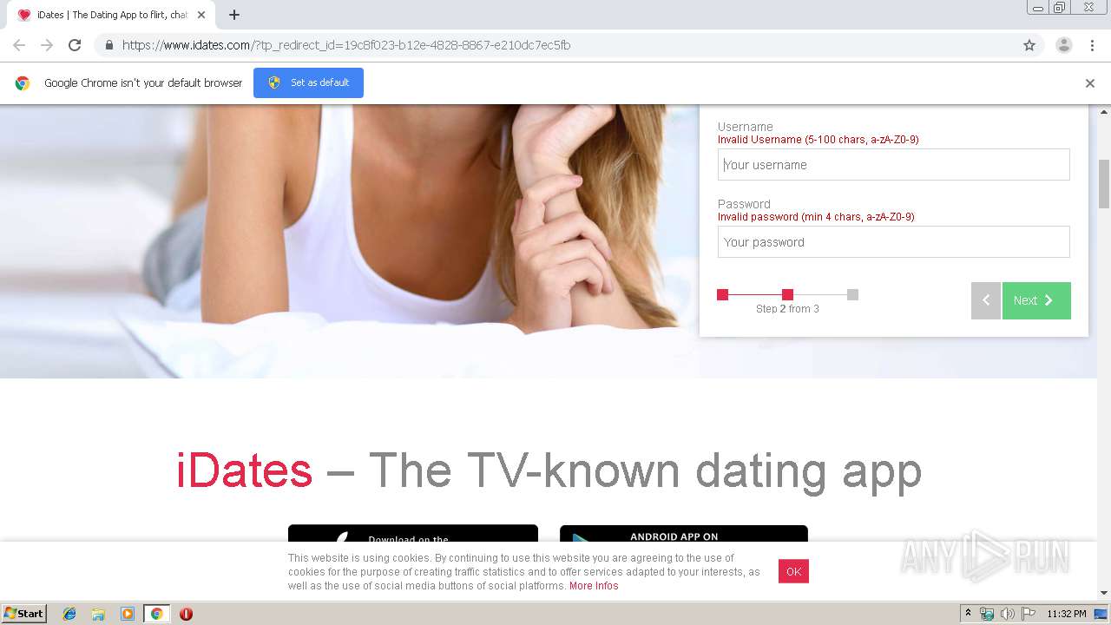Click the scrollbar up arrow
This screenshot has width=1111, height=625.
(x=1104, y=112)
